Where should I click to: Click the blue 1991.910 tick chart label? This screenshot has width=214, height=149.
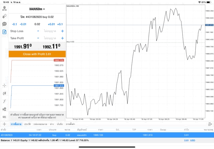click(x=59, y=86)
